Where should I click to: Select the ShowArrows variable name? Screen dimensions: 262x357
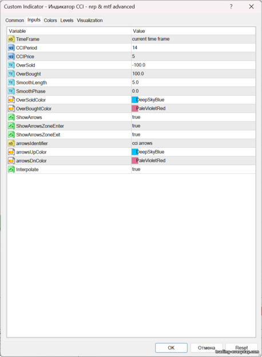(29, 117)
